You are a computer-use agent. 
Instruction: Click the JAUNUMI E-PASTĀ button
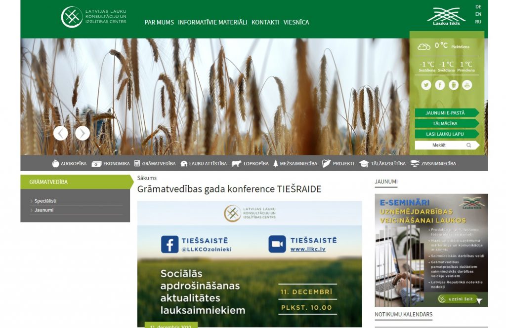tap(445, 113)
